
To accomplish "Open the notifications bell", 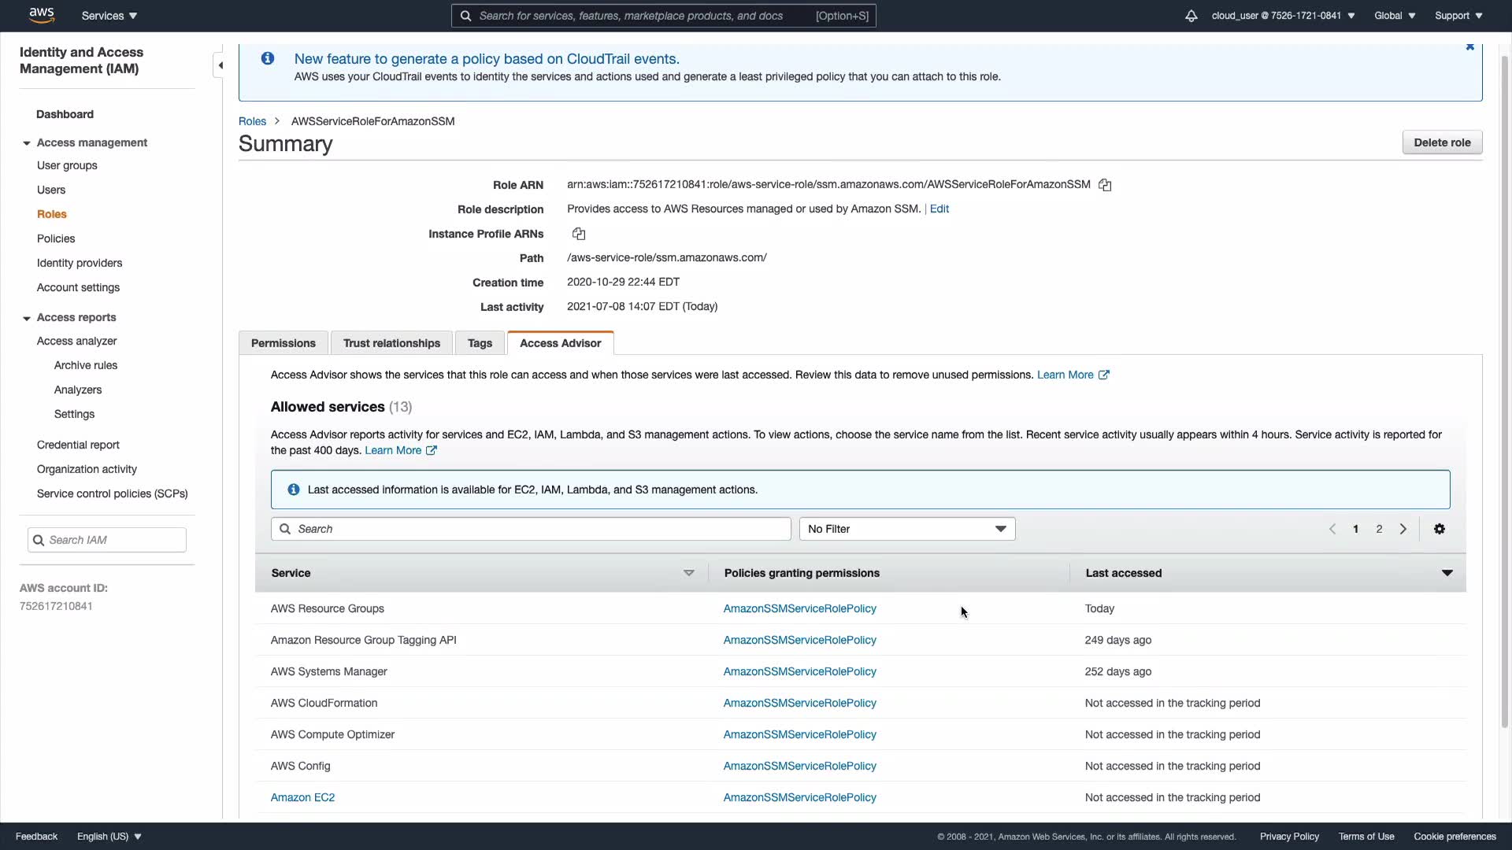I will (x=1191, y=16).
